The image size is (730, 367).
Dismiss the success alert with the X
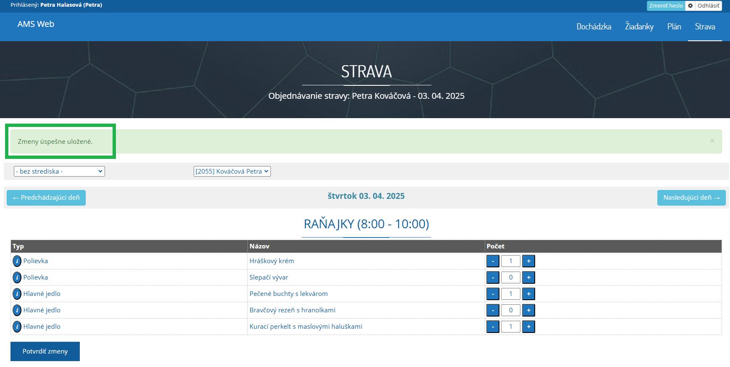coord(712,141)
